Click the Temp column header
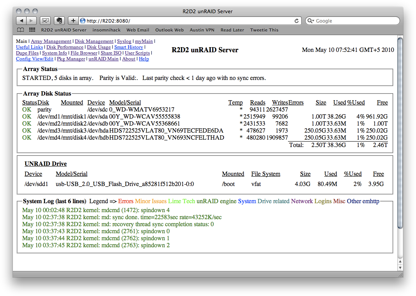416x296 pixels. [235, 103]
